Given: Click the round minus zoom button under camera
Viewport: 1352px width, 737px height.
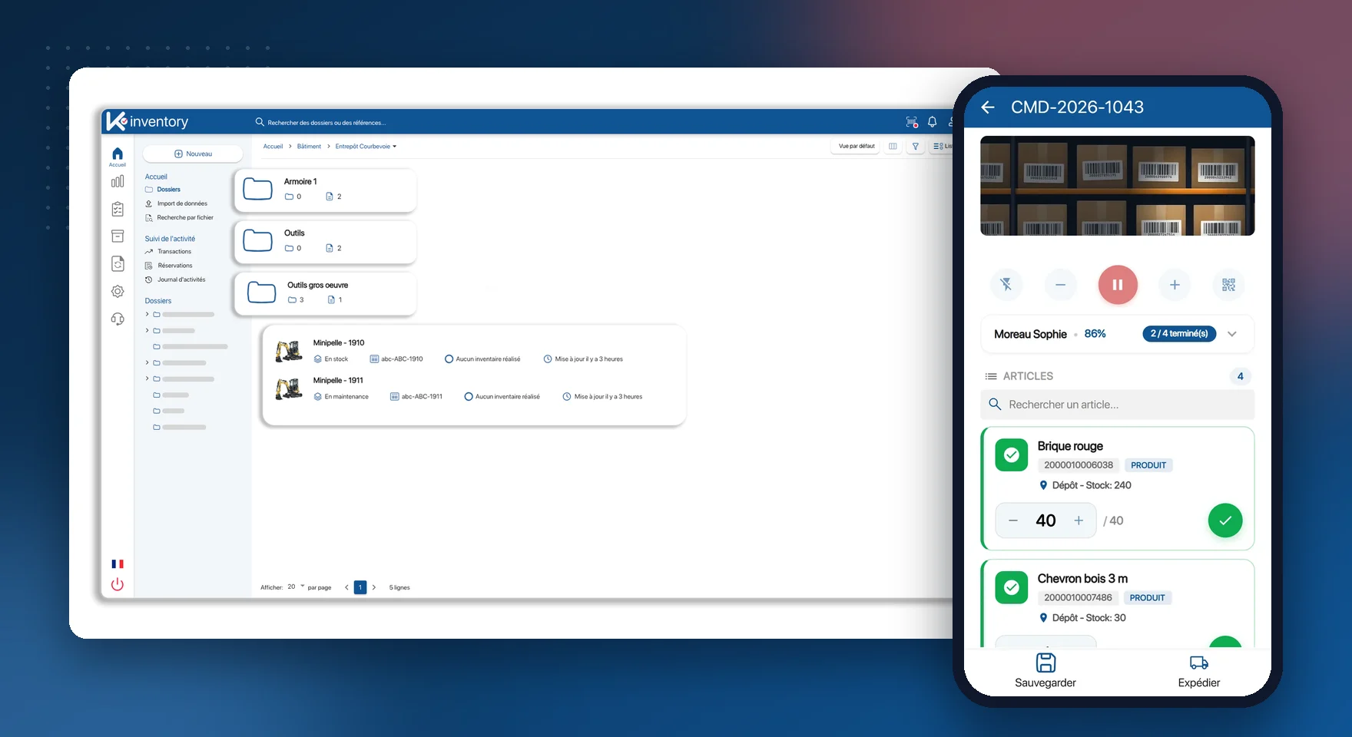Looking at the screenshot, I should (1060, 285).
